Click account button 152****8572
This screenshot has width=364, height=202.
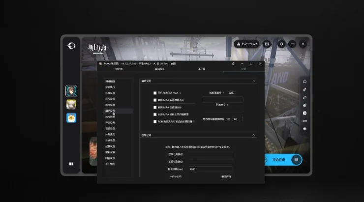(246, 44)
